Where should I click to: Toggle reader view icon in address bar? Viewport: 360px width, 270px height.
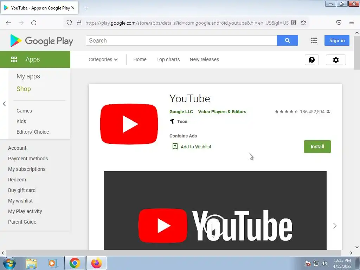coord(294,22)
